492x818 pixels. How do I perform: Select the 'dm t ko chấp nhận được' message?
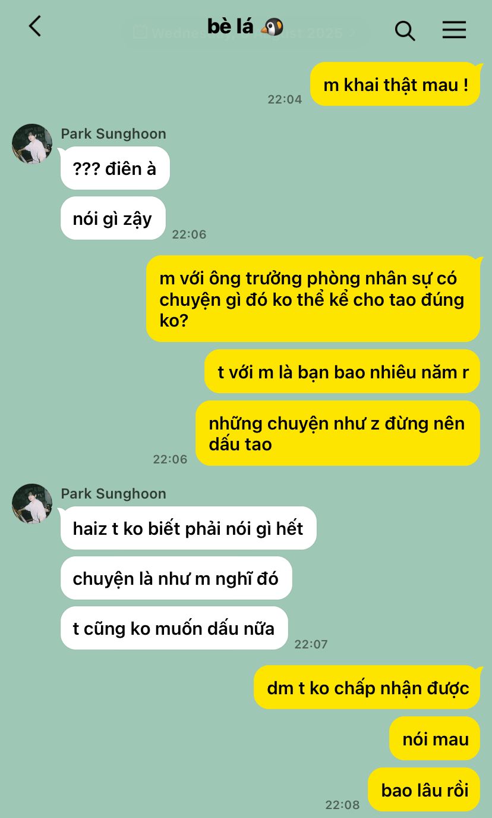pyautogui.click(x=367, y=687)
